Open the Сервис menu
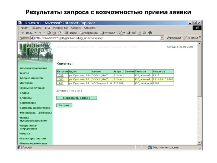The image size is (217, 163). coord(76,28)
